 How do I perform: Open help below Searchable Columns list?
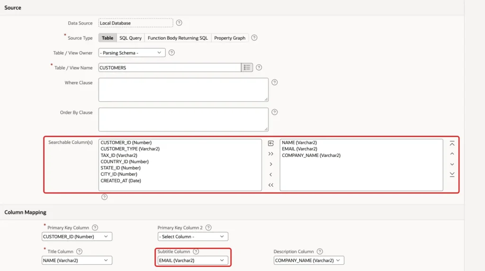[104, 197]
